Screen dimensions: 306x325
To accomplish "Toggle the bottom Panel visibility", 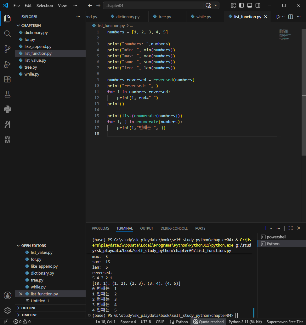I will click(x=250, y=5).
